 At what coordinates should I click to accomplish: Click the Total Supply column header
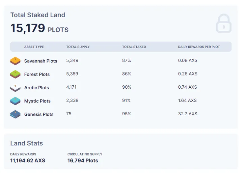click(78, 47)
